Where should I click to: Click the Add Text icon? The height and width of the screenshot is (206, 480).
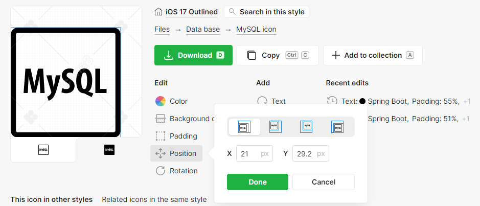263,101
